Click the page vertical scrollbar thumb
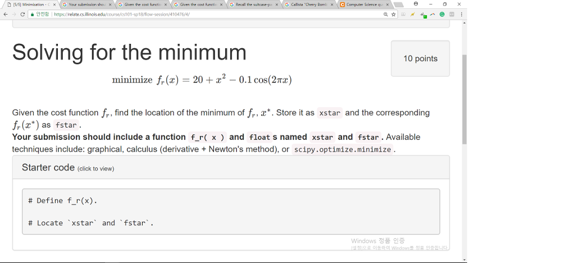 [x=464, y=99]
